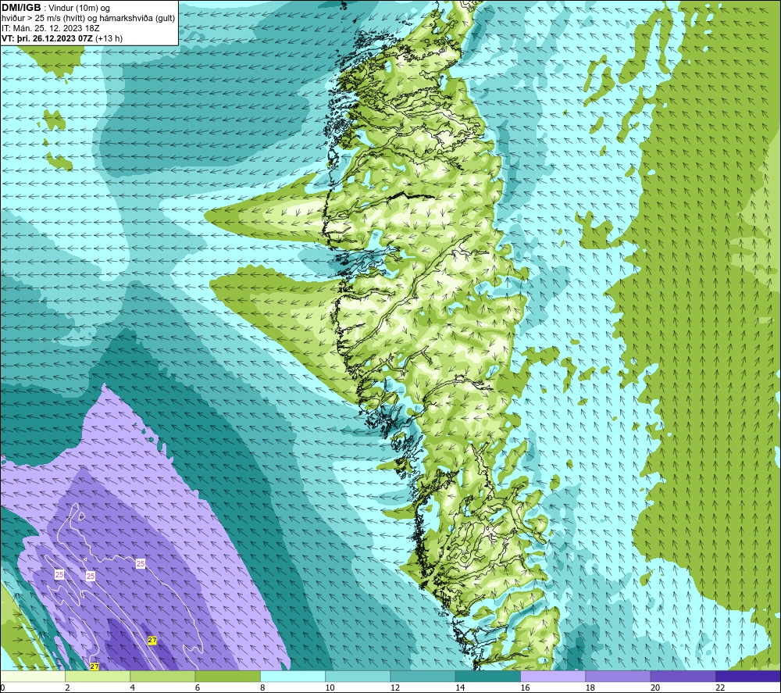The image size is (781, 693).
Task: Select the green 4–6 legend swatch
Action: [162, 676]
